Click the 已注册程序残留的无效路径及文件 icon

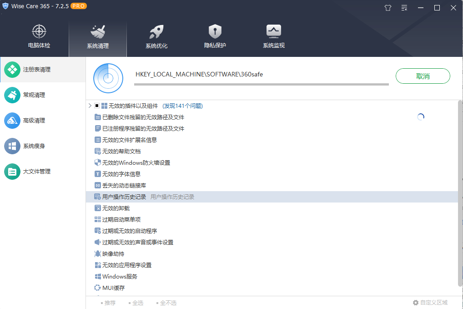click(x=98, y=128)
